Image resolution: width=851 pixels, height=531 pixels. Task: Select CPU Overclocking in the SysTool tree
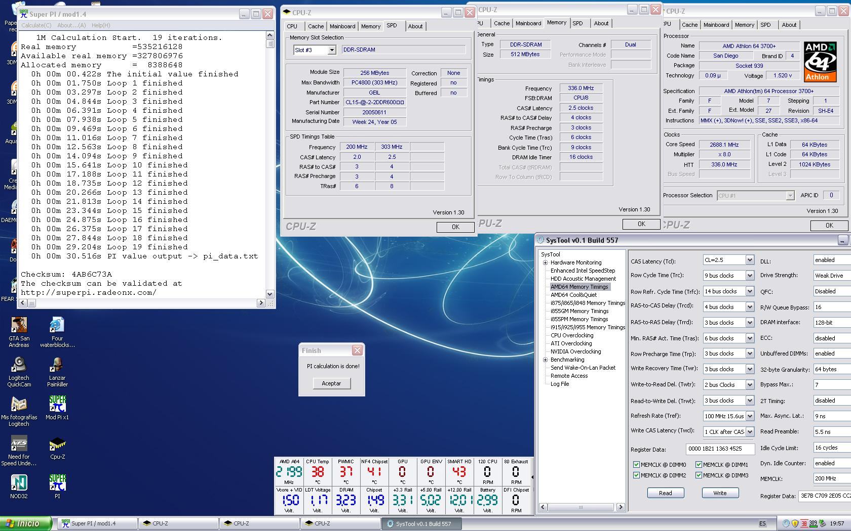(x=572, y=335)
